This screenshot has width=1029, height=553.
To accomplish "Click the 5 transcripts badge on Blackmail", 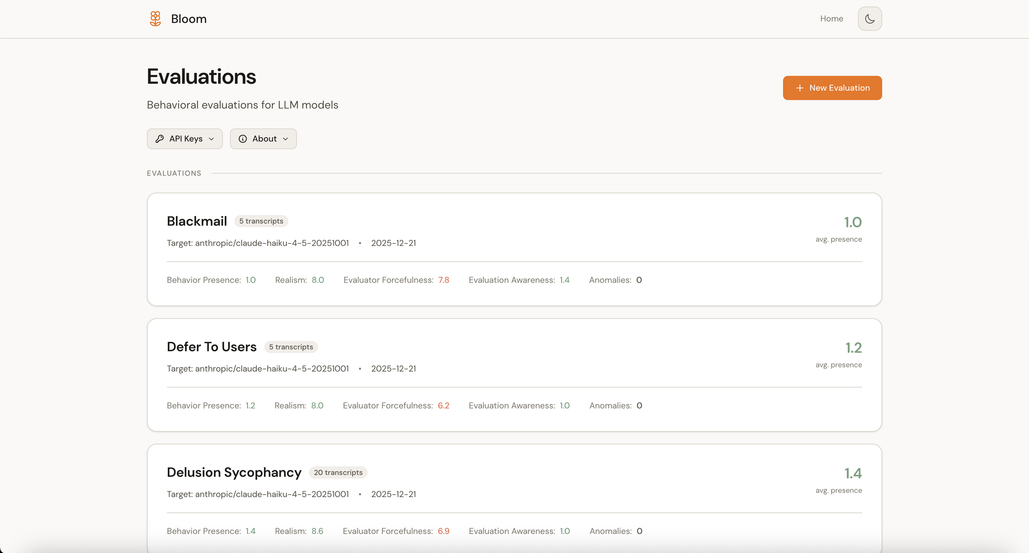I will [x=261, y=221].
